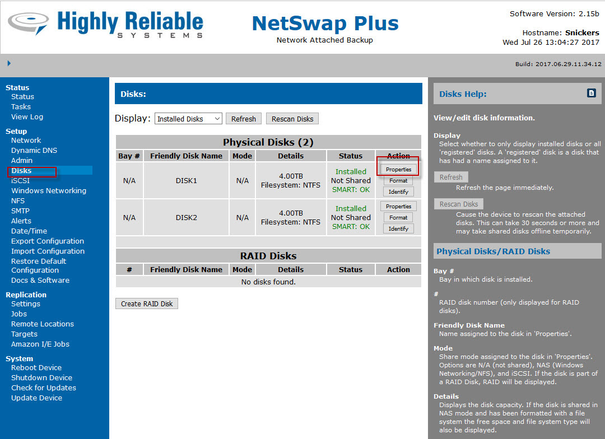Open SMTP settings
605x439 pixels.
click(20, 211)
